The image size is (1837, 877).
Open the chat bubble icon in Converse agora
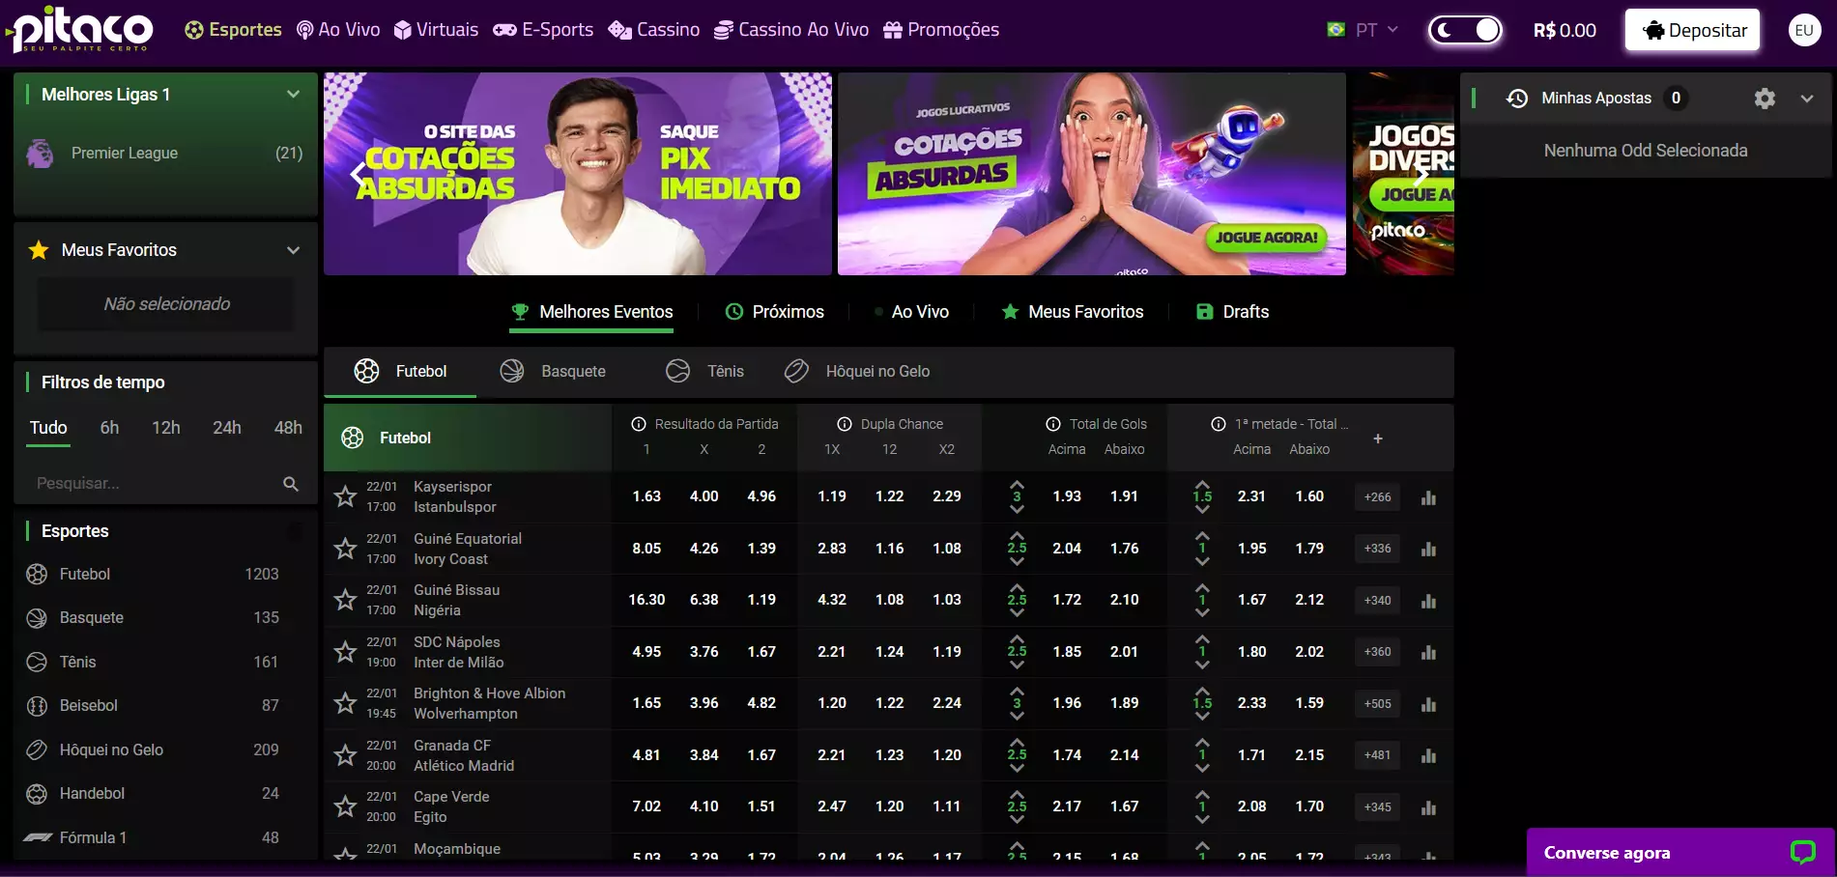point(1802,852)
